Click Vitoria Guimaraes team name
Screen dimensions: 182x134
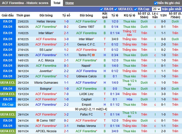click(46, 83)
